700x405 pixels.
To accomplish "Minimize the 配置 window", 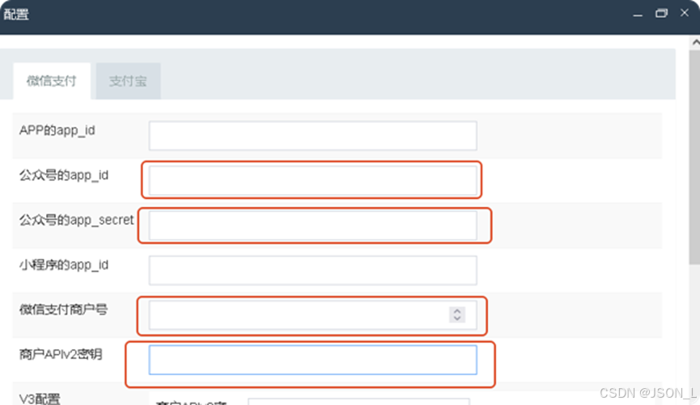I will tap(638, 14).
